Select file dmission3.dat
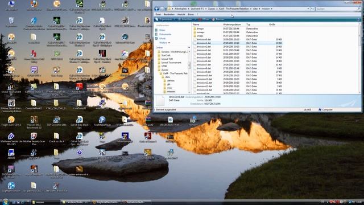This screenshot has width=364, height=205. coord(204,50)
